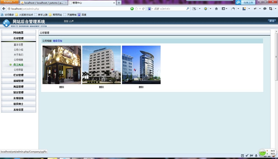
Task: Expand the 网站配置 sidebar menu
Action: click(19, 33)
